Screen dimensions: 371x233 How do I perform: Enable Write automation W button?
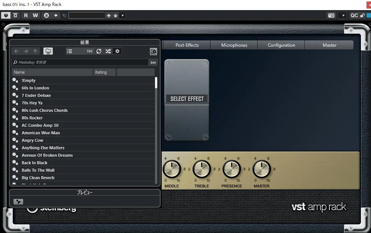click(35, 15)
